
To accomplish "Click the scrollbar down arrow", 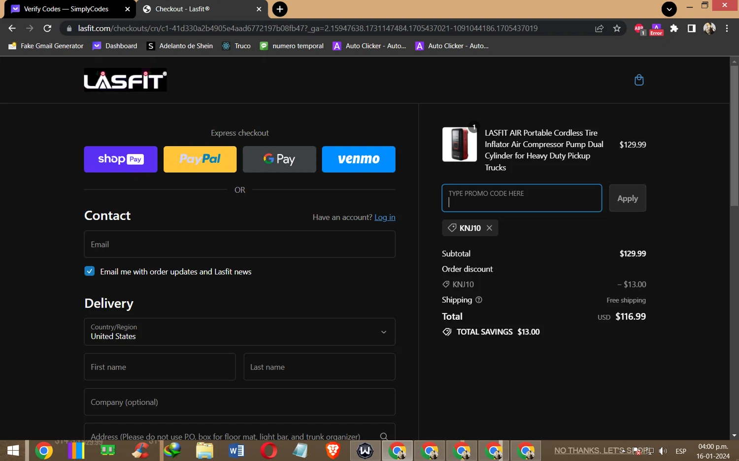I will click(x=734, y=435).
